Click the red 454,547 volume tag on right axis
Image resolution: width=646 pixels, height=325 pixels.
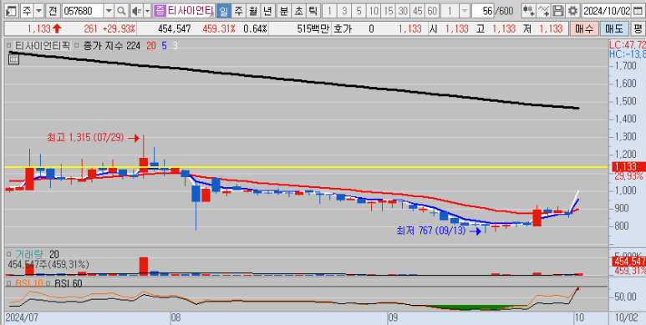(629, 262)
